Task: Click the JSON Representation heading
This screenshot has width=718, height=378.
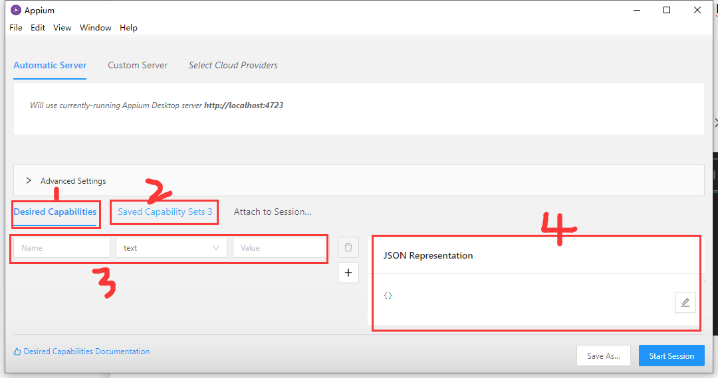Action: pos(427,256)
